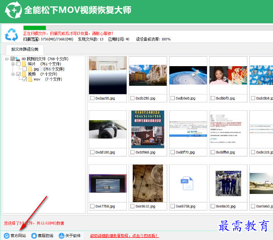Click the blue recycle scan icon
This screenshot has width=273, height=240.
[x=11, y=34]
